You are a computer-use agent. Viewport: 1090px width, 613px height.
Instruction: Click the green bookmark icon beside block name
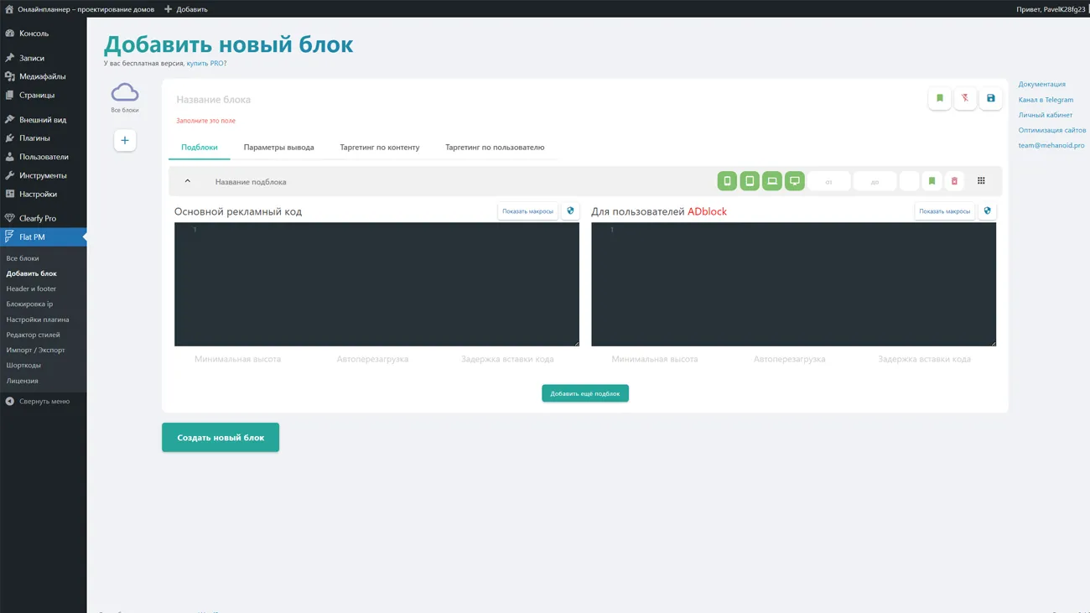pos(939,99)
